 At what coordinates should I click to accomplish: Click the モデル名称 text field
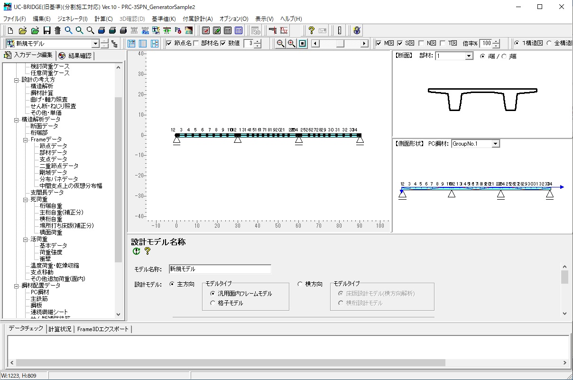tap(220, 269)
